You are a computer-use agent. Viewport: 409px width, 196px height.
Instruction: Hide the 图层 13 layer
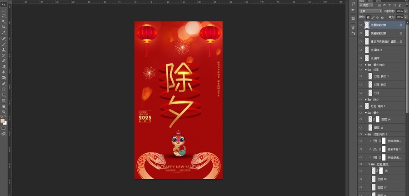(x=361, y=128)
